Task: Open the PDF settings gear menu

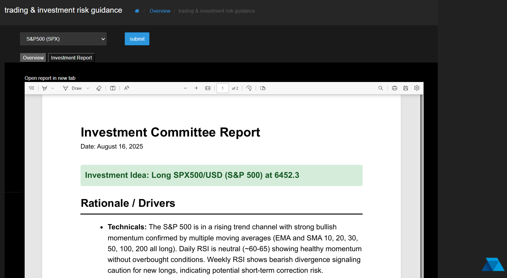Action: coord(417,88)
